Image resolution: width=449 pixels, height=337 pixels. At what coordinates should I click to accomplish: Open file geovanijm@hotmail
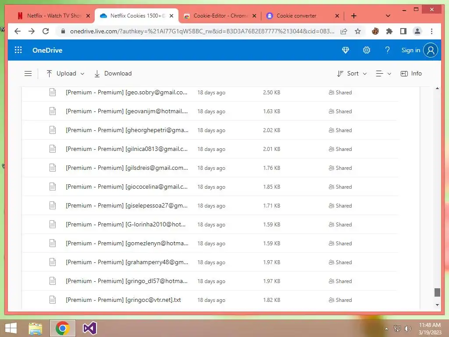point(127,111)
